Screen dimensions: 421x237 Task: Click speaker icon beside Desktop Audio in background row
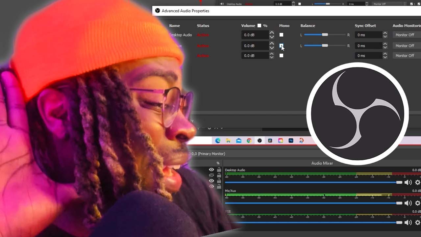click(222, 4)
